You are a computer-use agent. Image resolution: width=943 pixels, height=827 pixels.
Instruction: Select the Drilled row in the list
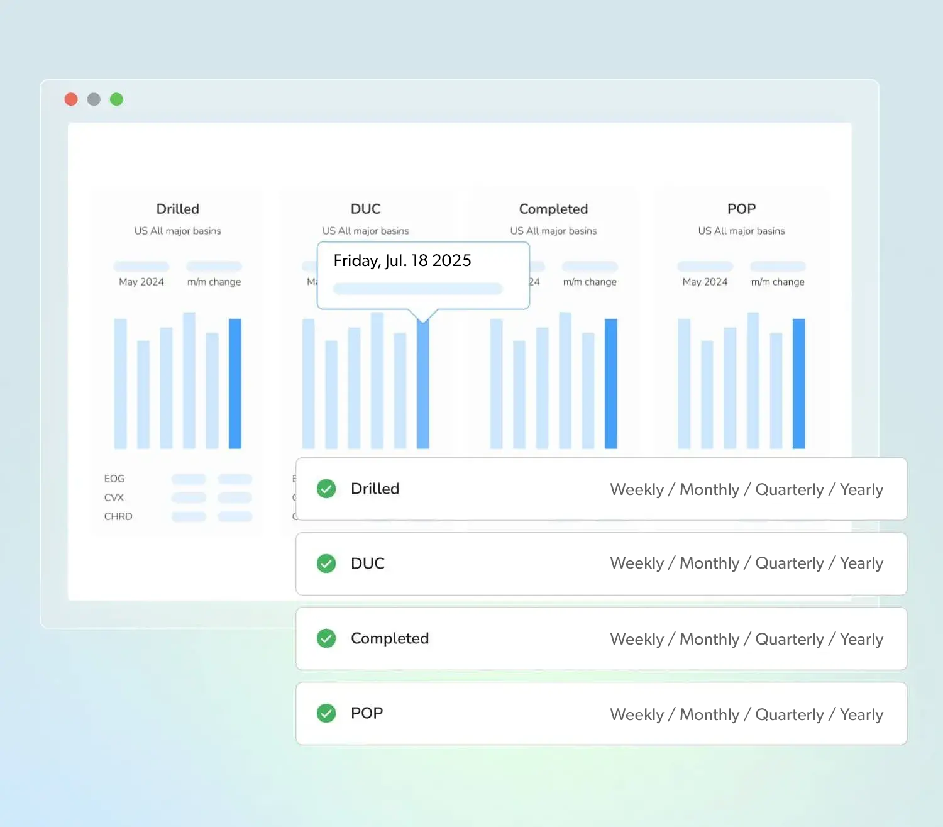pyautogui.click(x=601, y=489)
